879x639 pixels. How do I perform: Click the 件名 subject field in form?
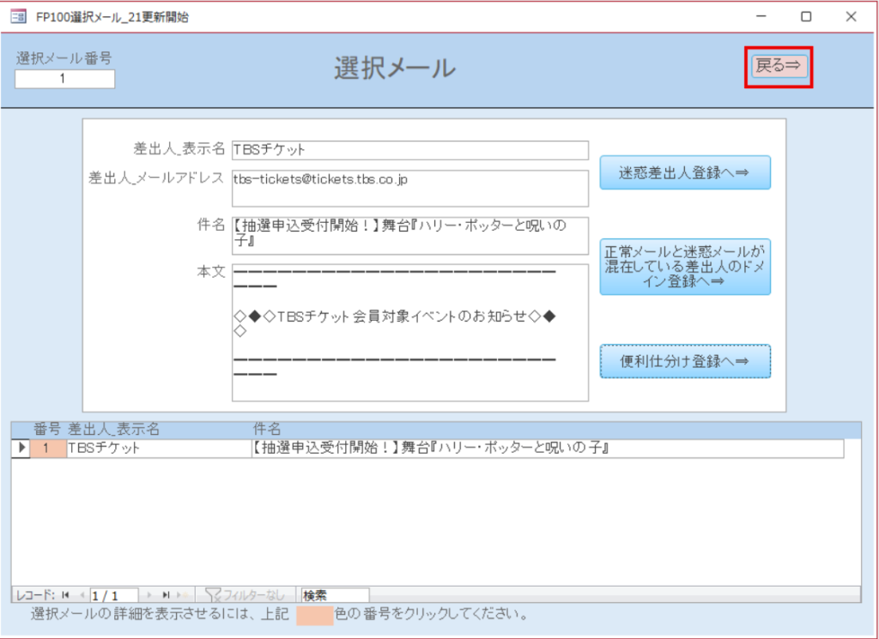pyautogui.click(x=409, y=235)
